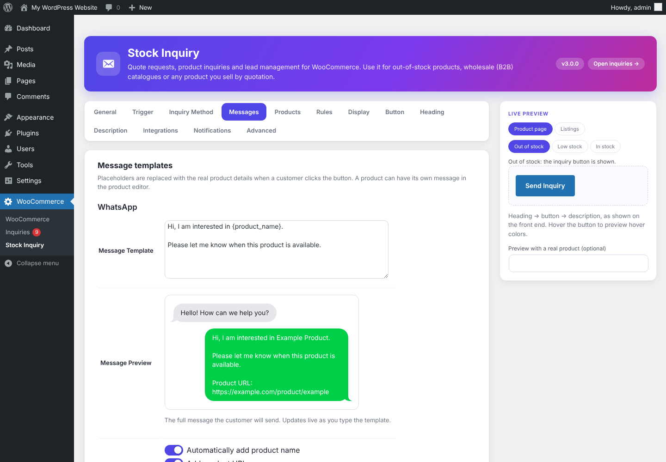Select Product page preview mode
The height and width of the screenshot is (462, 666).
point(530,129)
